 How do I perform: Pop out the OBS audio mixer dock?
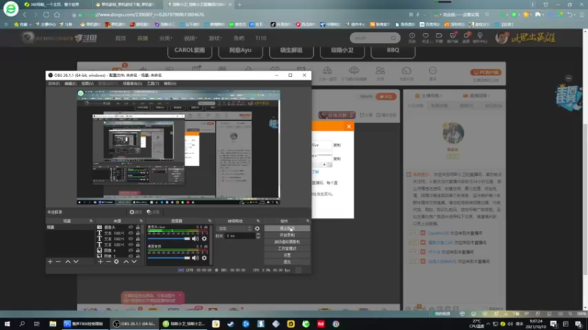[x=209, y=221]
